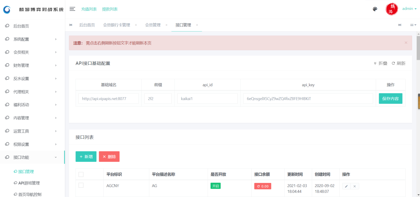This screenshot has height=197, width=420.
Task: Open the 提款列表 menu item
Action: click(x=110, y=9)
